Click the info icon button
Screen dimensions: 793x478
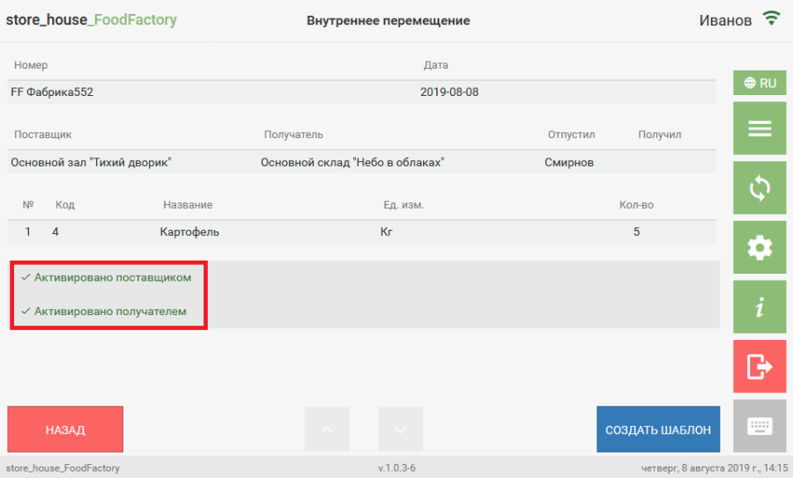pyautogui.click(x=759, y=307)
